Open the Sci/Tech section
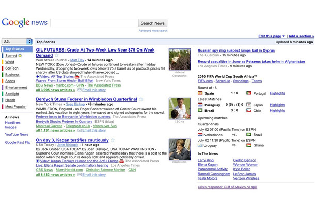The height and width of the screenshot is (206, 315). pyautogui.click(x=12, y=68)
